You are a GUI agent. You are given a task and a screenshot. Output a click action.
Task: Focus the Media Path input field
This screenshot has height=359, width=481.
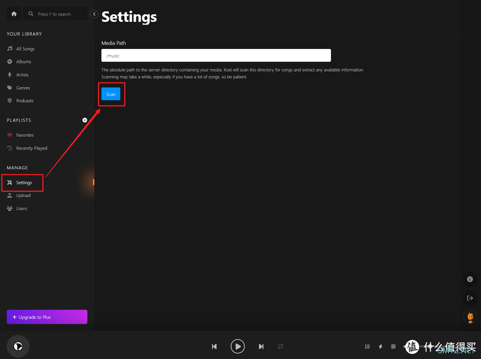tap(216, 56)
